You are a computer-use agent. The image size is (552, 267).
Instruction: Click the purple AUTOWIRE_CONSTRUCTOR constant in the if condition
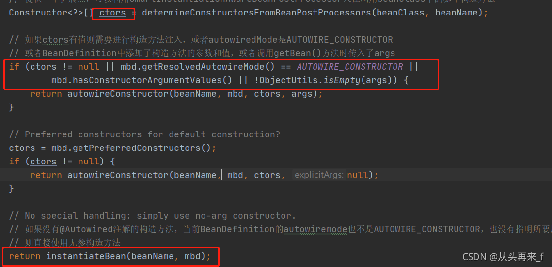coord(350,66)
